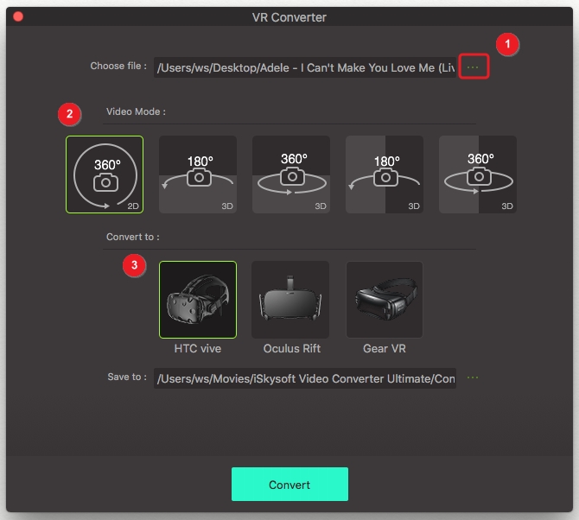Click the red step 3 badge
Viewport: 579px width, 520px height.
(134, 265)
